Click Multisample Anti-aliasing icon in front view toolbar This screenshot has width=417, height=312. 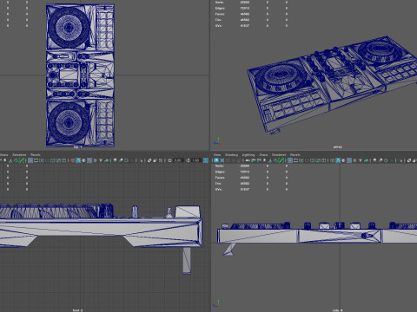[126, 160]
